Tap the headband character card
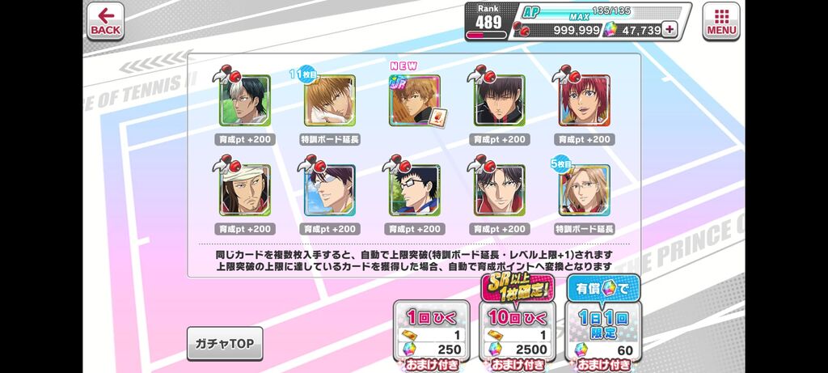The width and height of the screenshot is (828, 373). click(244, 190)
